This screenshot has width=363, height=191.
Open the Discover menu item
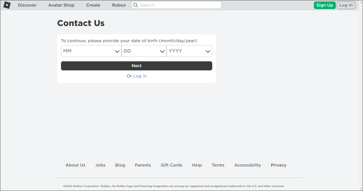pyautogui.click(x=27, y=5)
